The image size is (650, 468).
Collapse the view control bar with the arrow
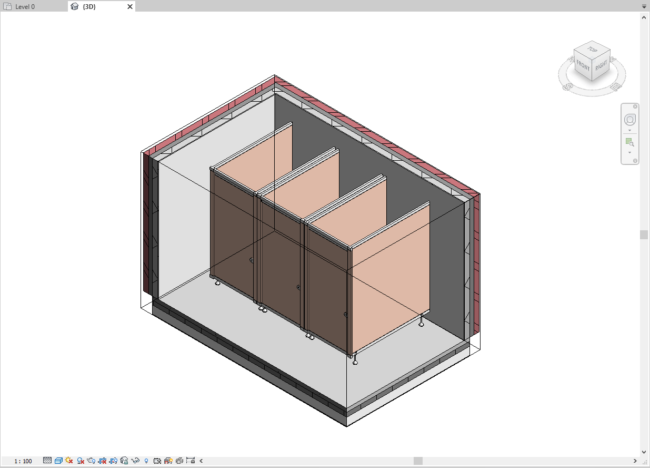[x=200, y=460]
